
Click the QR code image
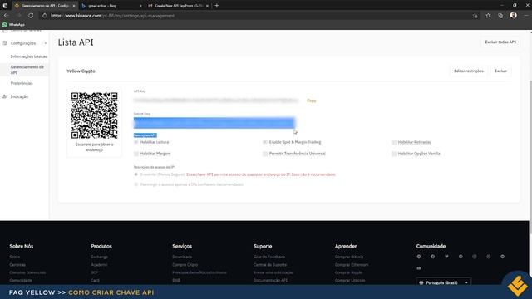click(x=94, y=115)
